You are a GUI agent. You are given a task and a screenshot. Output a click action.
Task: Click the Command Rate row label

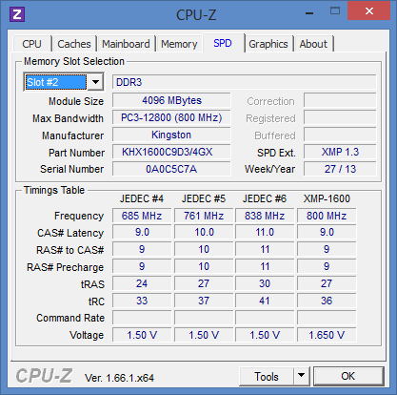70,318
